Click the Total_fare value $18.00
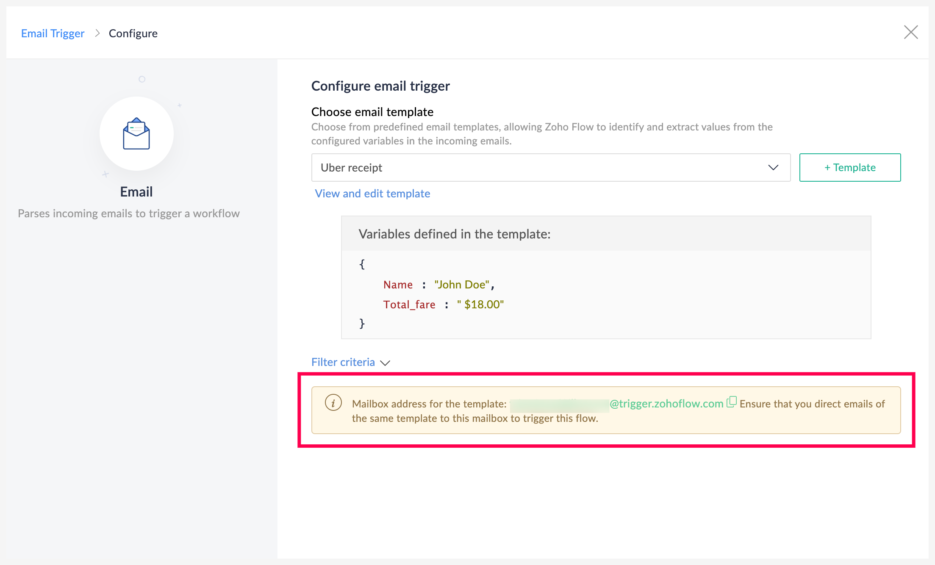This screenshot has height=565, width=935. [481, 304]
